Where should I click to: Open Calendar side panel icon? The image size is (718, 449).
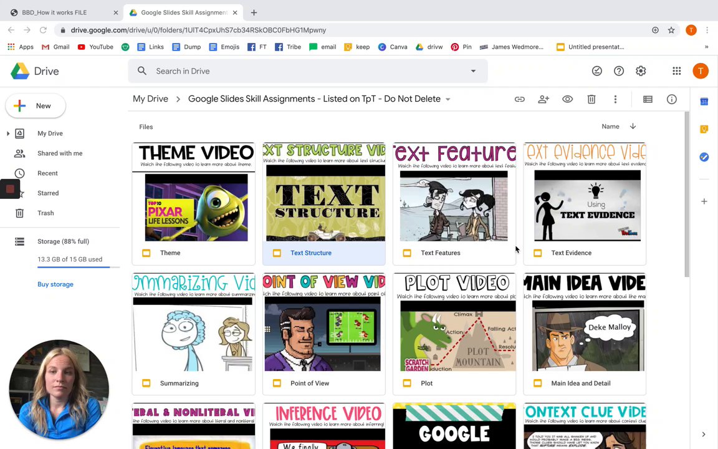tap(704, 102)
